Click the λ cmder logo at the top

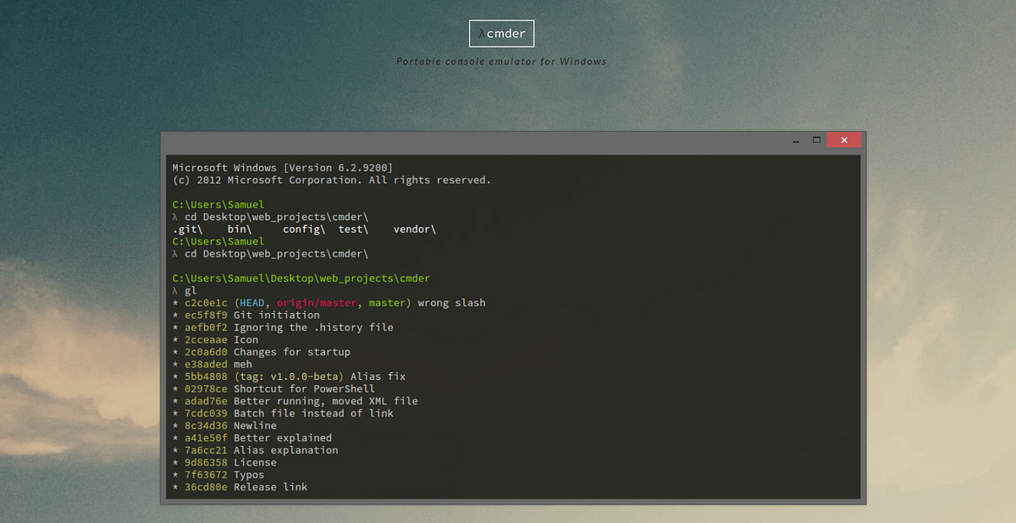[501, 33]
